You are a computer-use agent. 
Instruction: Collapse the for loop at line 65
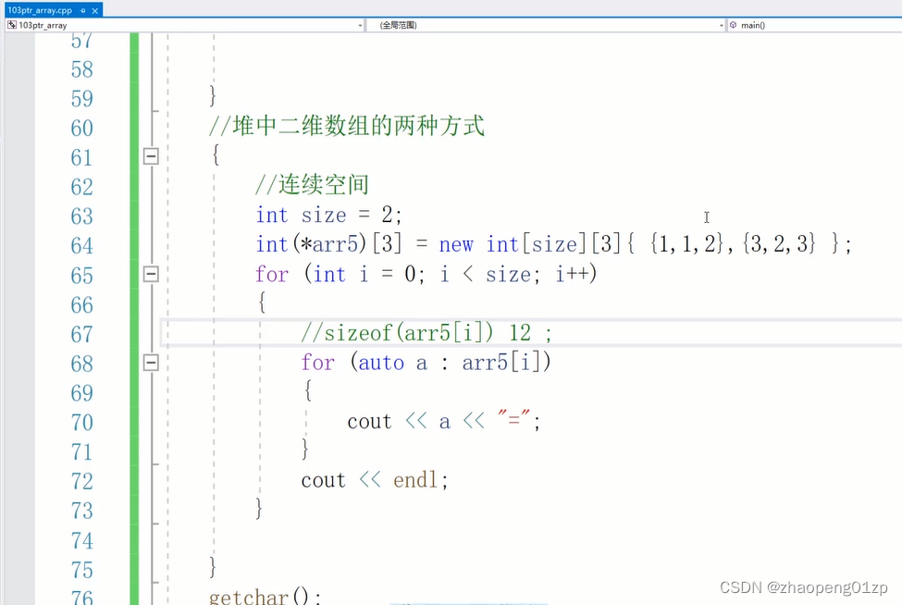pyautogui.click(x=150, y=274)
